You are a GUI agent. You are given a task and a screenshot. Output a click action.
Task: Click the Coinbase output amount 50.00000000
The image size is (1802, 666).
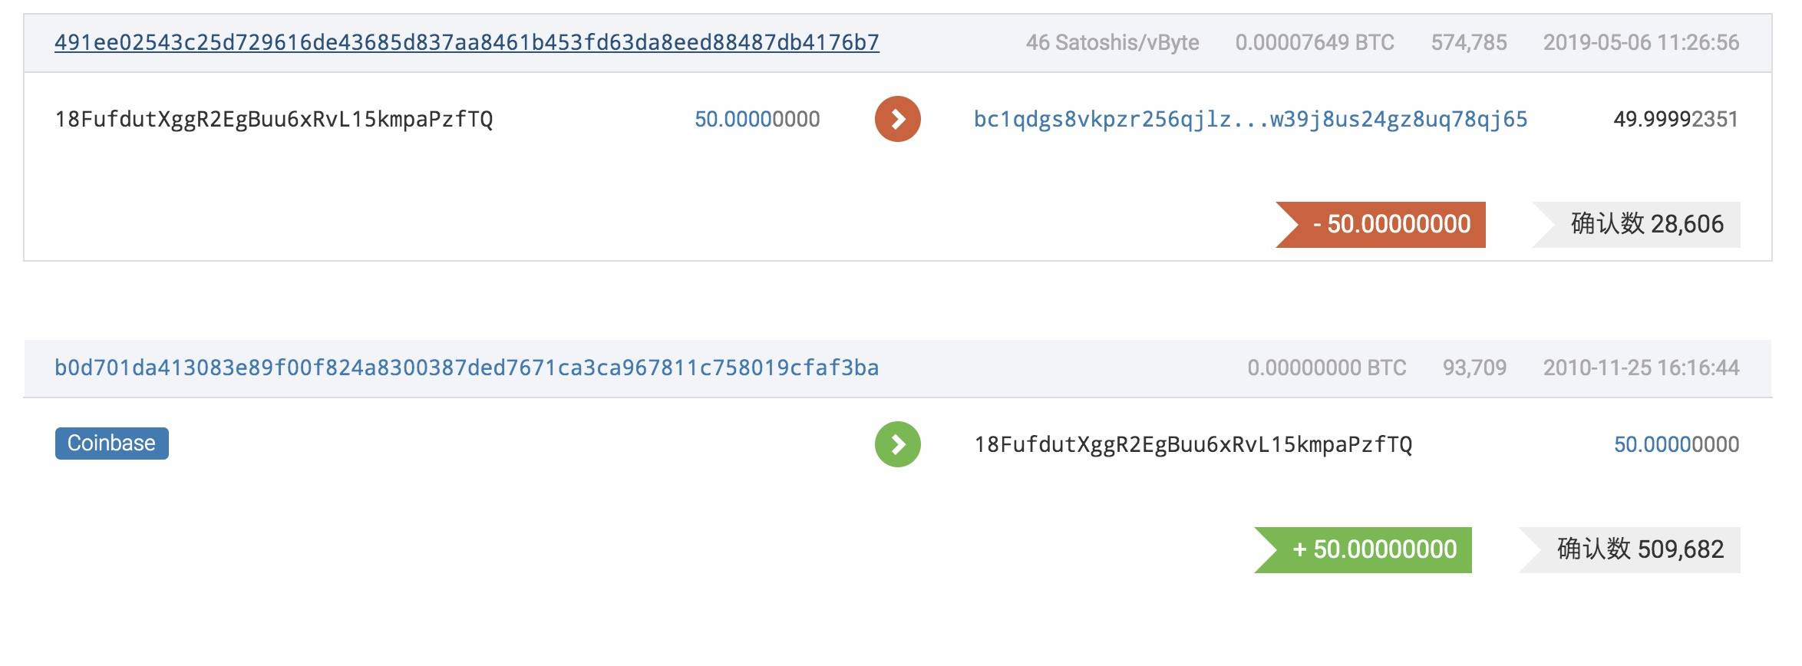click(1676, 444)
